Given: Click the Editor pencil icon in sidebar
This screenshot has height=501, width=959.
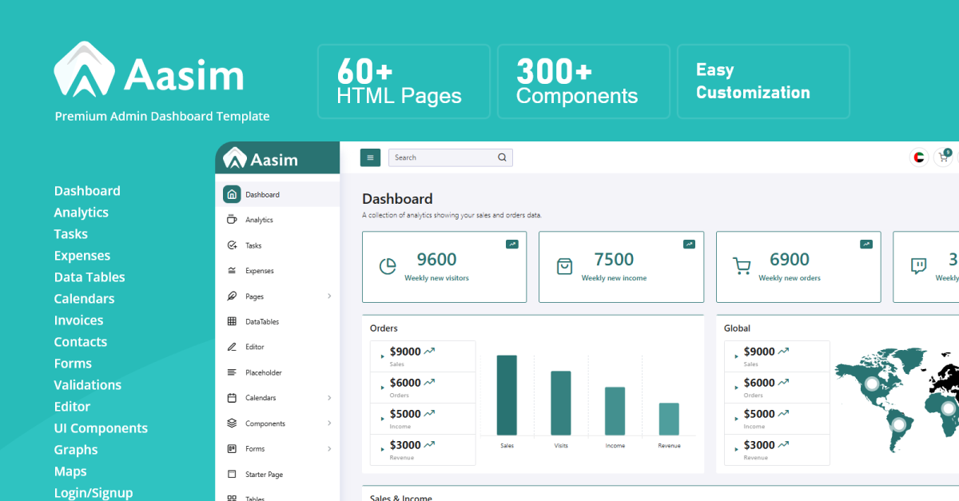Looking at the screenshot, I should [232, 347].
